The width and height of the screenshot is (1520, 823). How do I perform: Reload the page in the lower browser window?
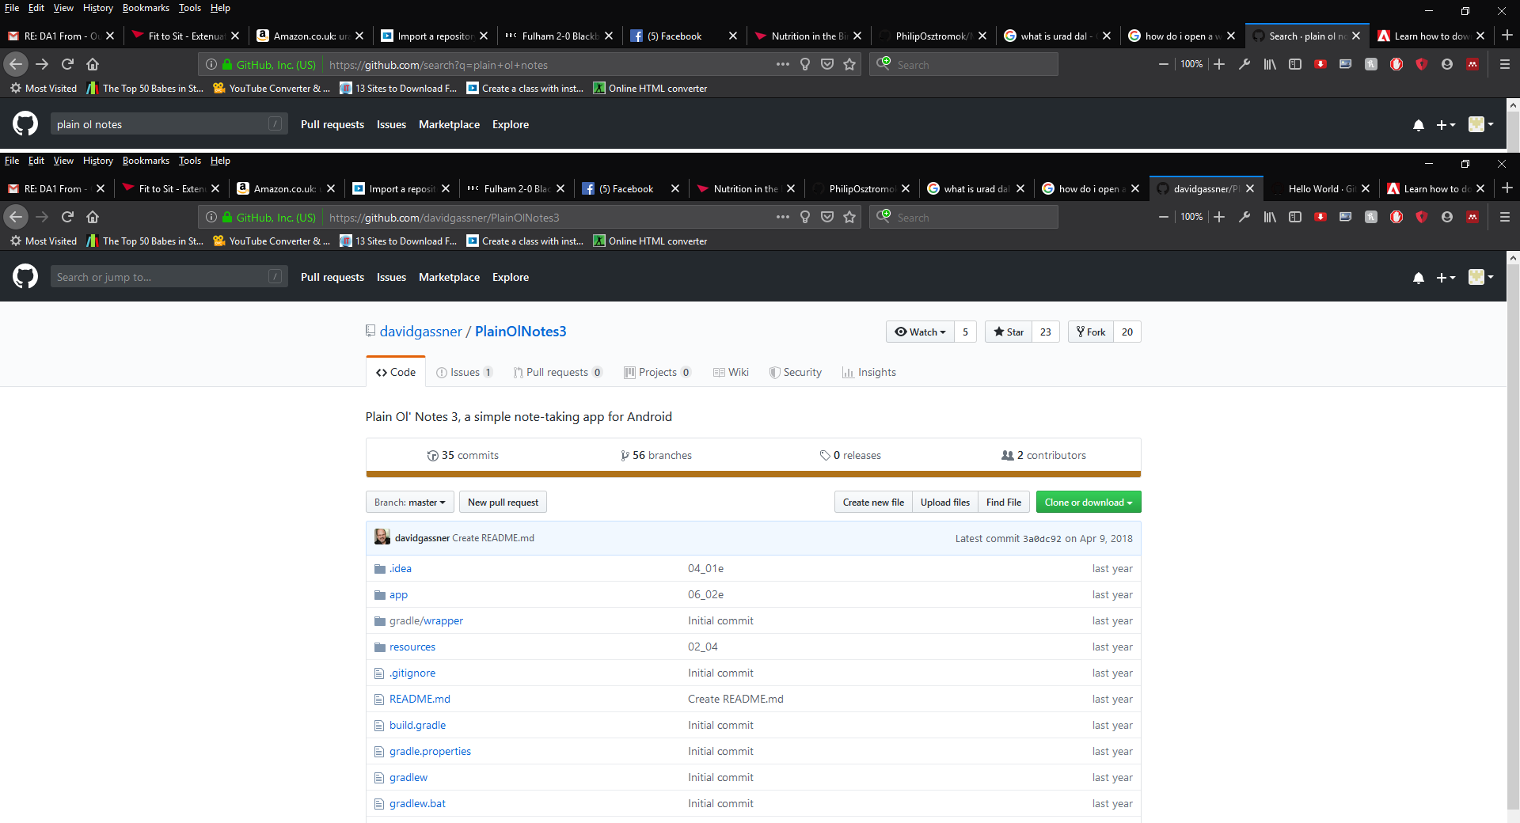(x=67, y=217)
